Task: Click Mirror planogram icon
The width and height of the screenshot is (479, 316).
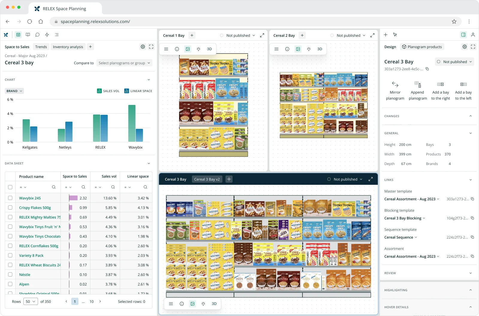Action: (x=395, y=84)
